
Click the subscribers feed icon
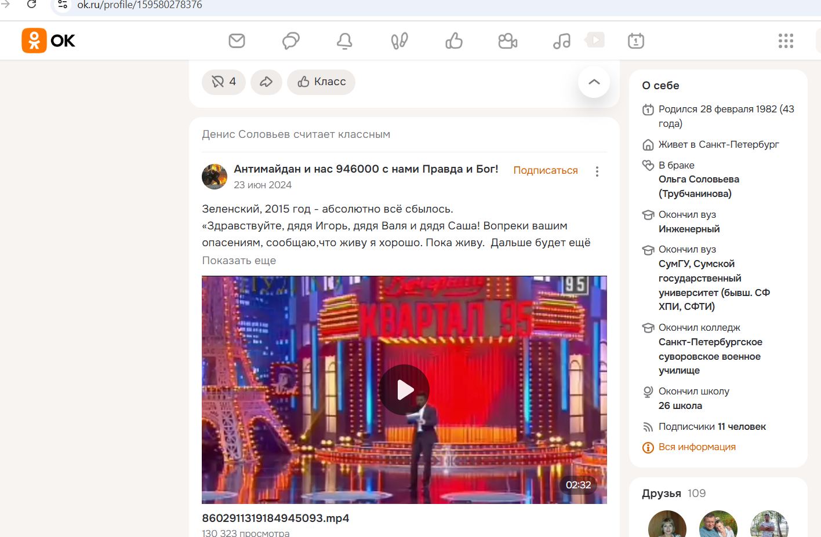point(648,427)
